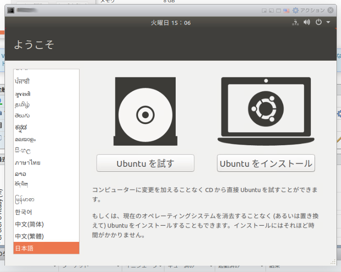The width and height of the screenshot is (341, 272).
Task: Select 日本語 in the language list
Action: click(x=46, y=248)
